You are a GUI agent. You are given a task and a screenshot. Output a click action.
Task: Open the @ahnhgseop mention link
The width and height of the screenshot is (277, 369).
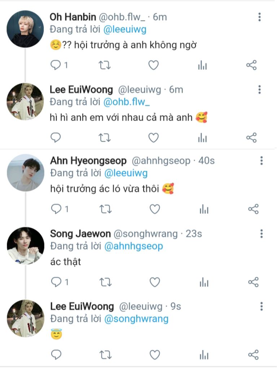pos(133,246)
